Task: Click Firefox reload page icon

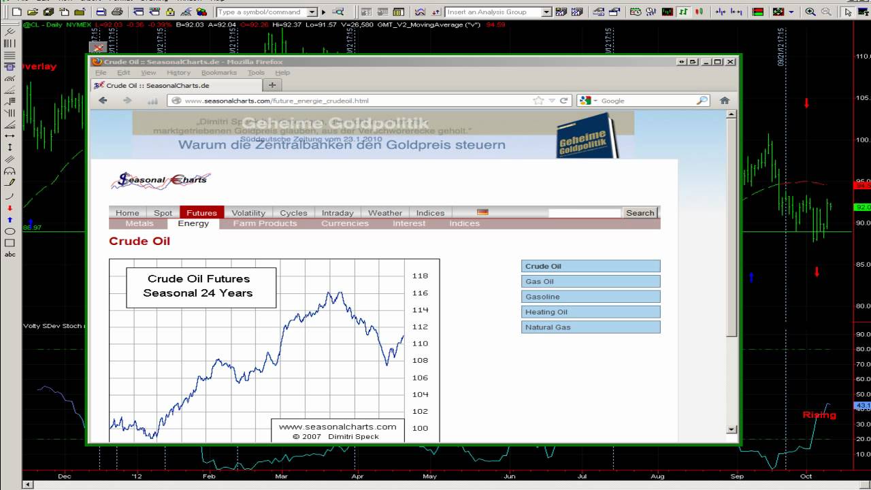Action: tap(563, 100)
